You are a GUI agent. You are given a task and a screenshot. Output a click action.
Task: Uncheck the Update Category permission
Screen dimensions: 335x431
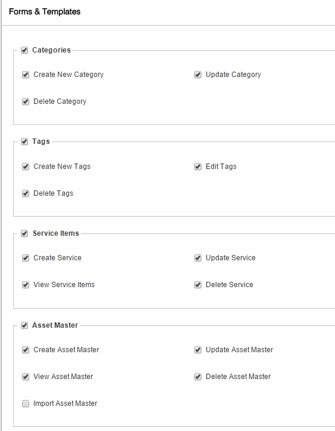(x=198, y=75)
